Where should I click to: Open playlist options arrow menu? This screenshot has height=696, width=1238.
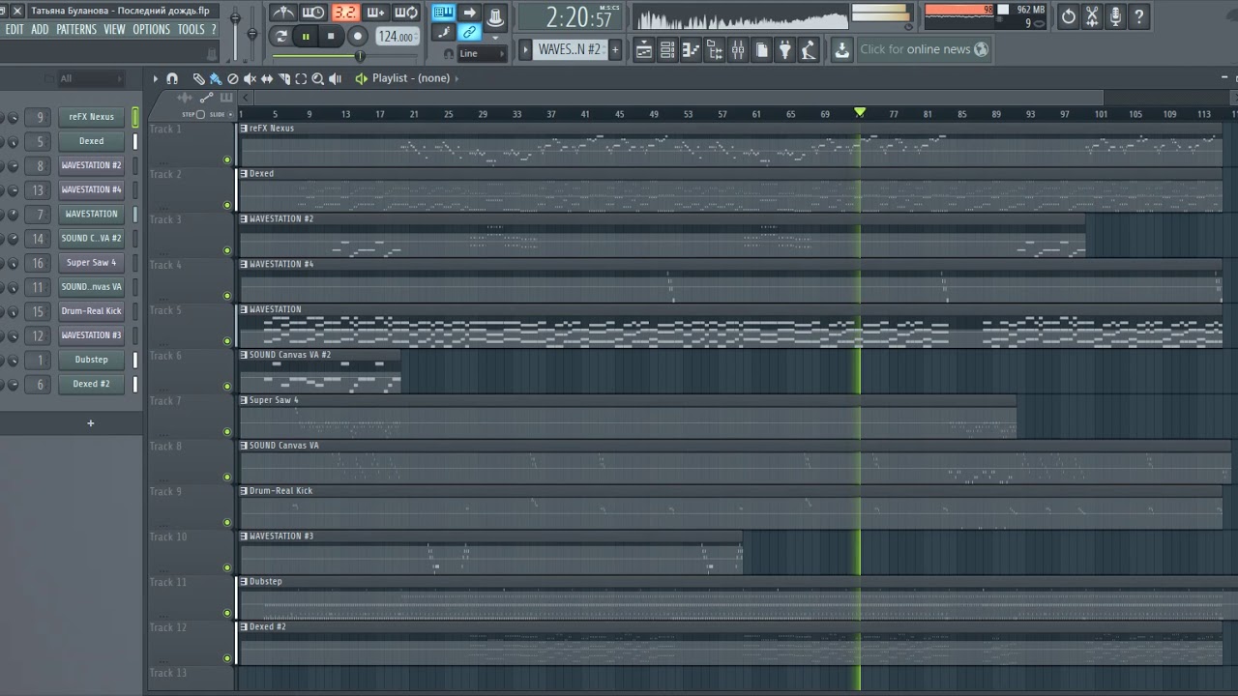(155, 78)
